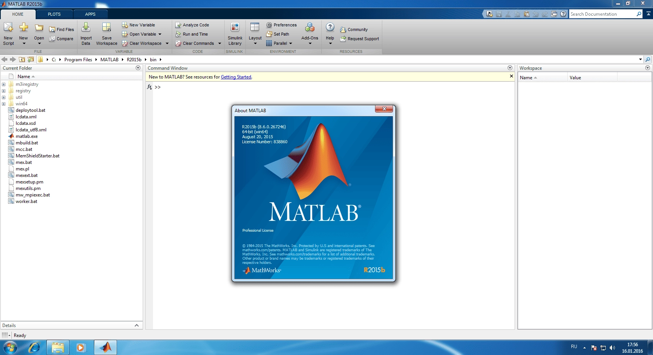Open the Getting Started link
Image resolution: width=653 pixels, height=355 pixels.
tap(236, 77)
